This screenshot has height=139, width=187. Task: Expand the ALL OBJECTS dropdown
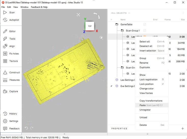point(121,13)
